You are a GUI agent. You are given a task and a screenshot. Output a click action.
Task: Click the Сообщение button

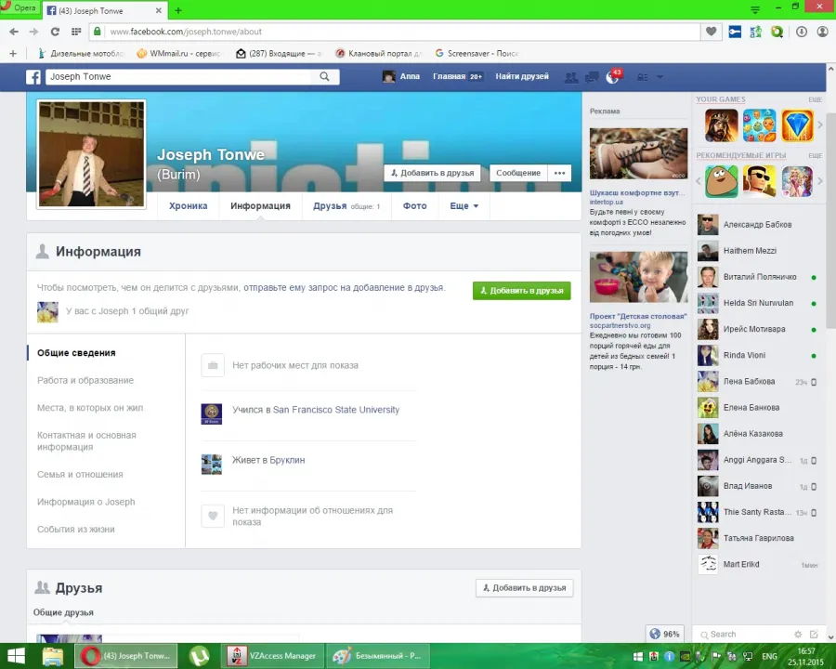pos(518,173)
